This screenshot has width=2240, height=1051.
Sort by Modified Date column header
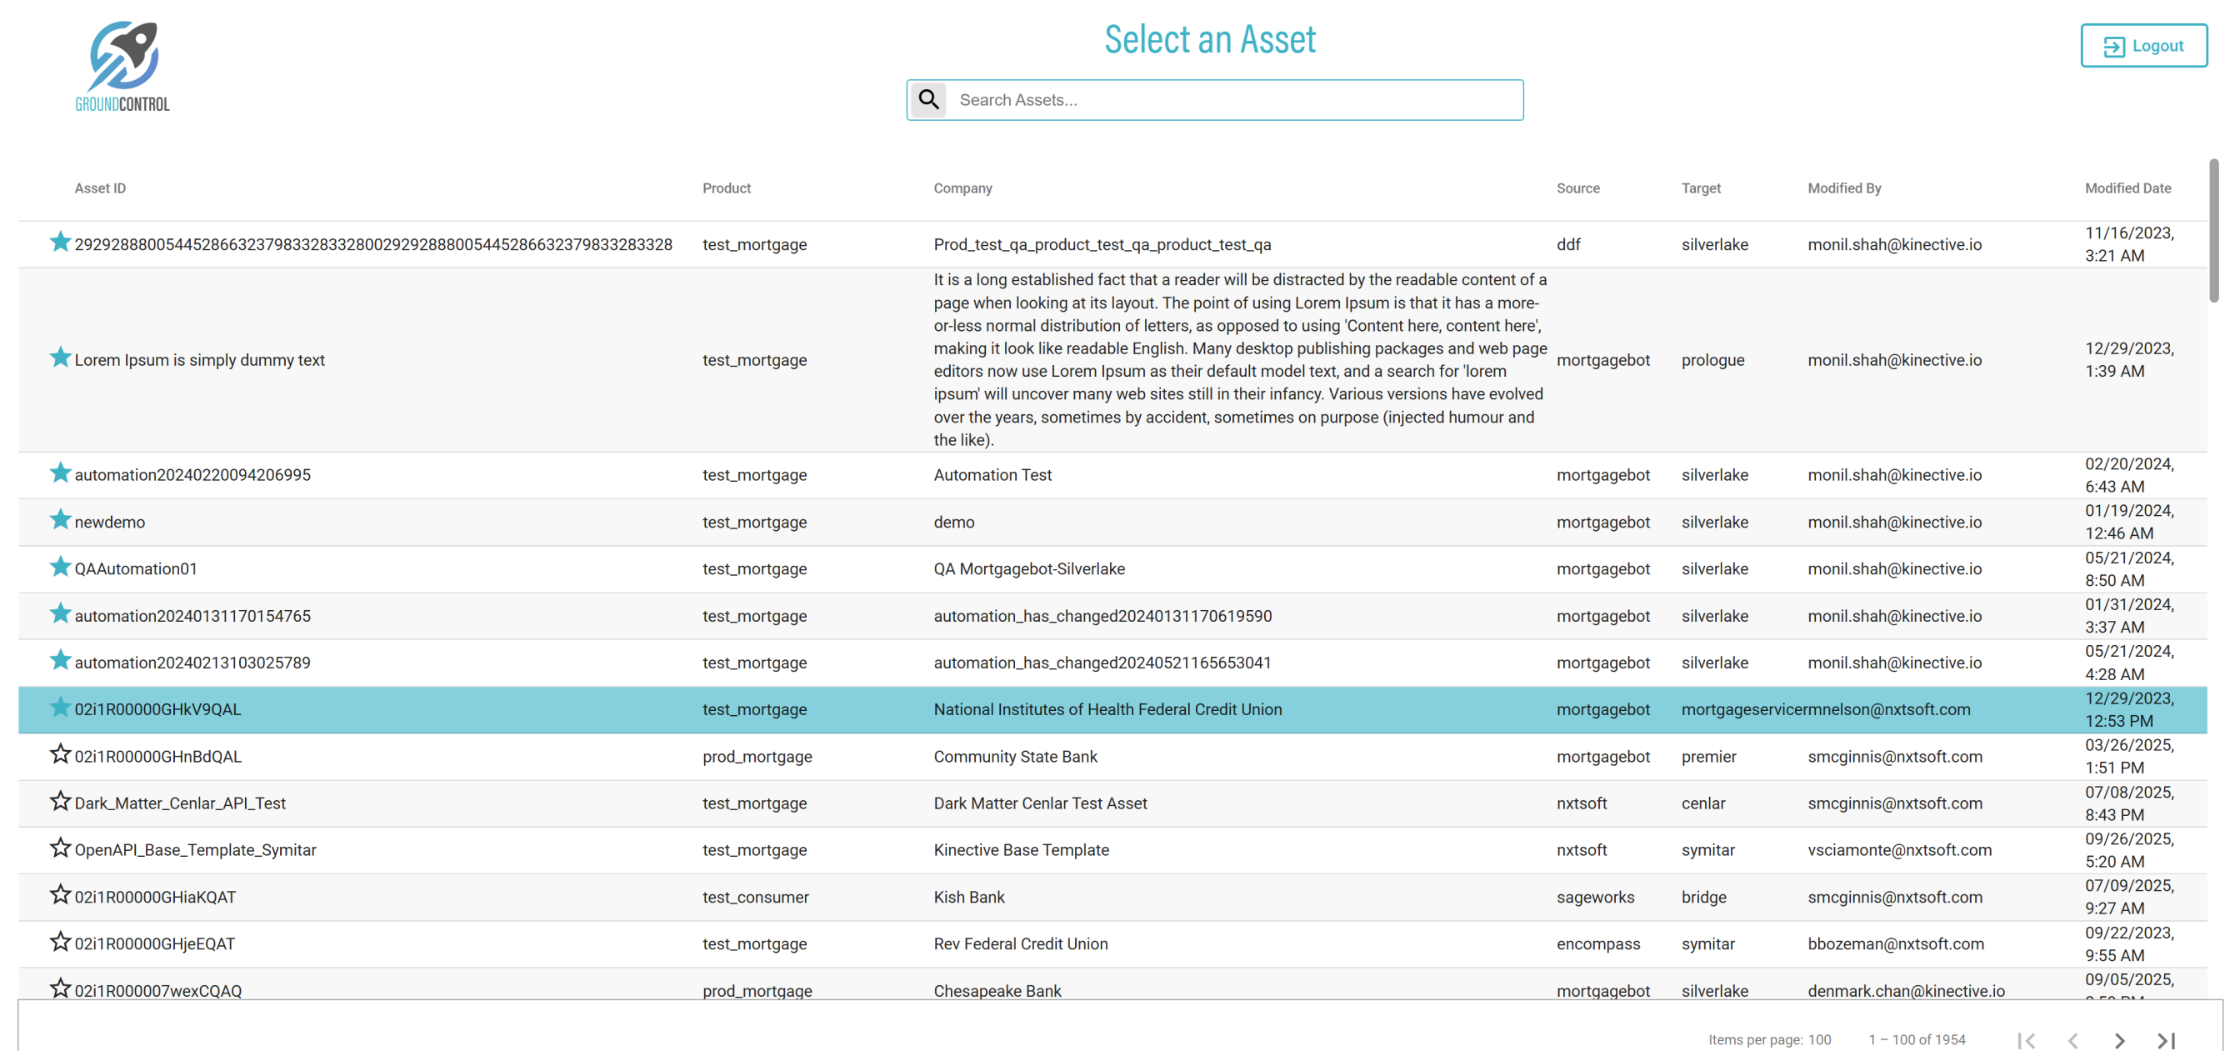(2127, 188)
